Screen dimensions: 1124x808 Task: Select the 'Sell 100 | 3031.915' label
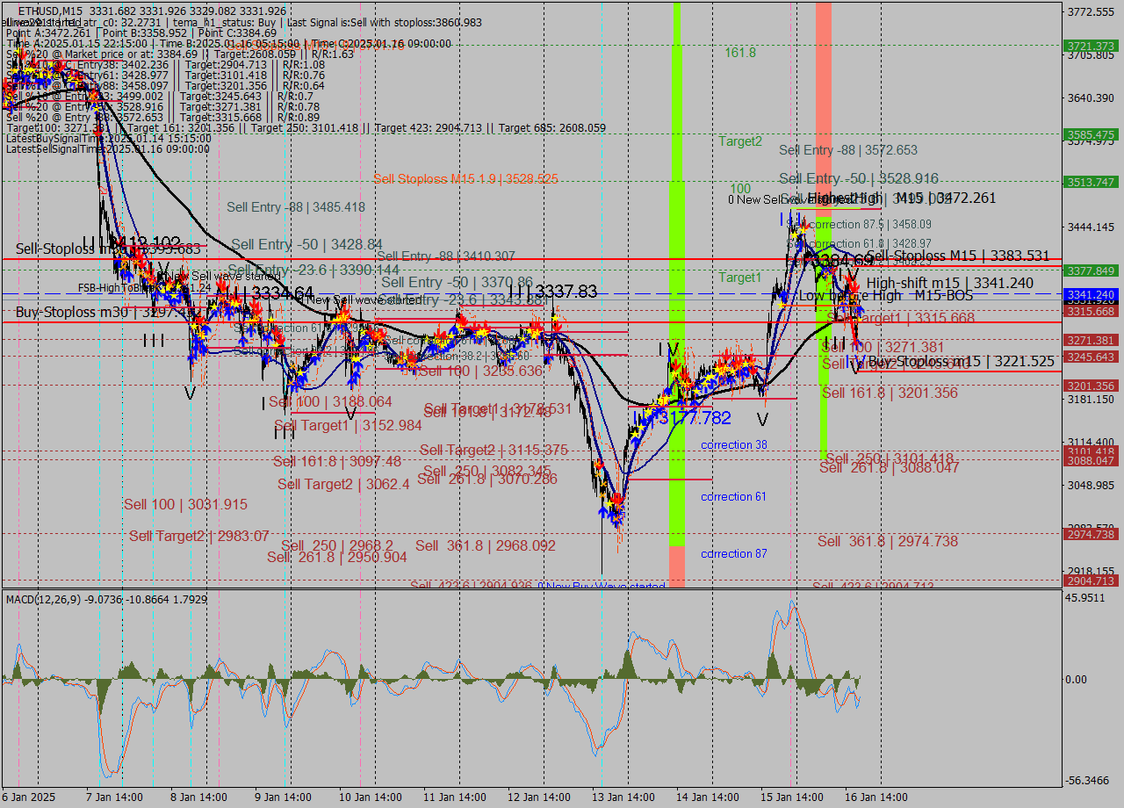coord(185,504)
